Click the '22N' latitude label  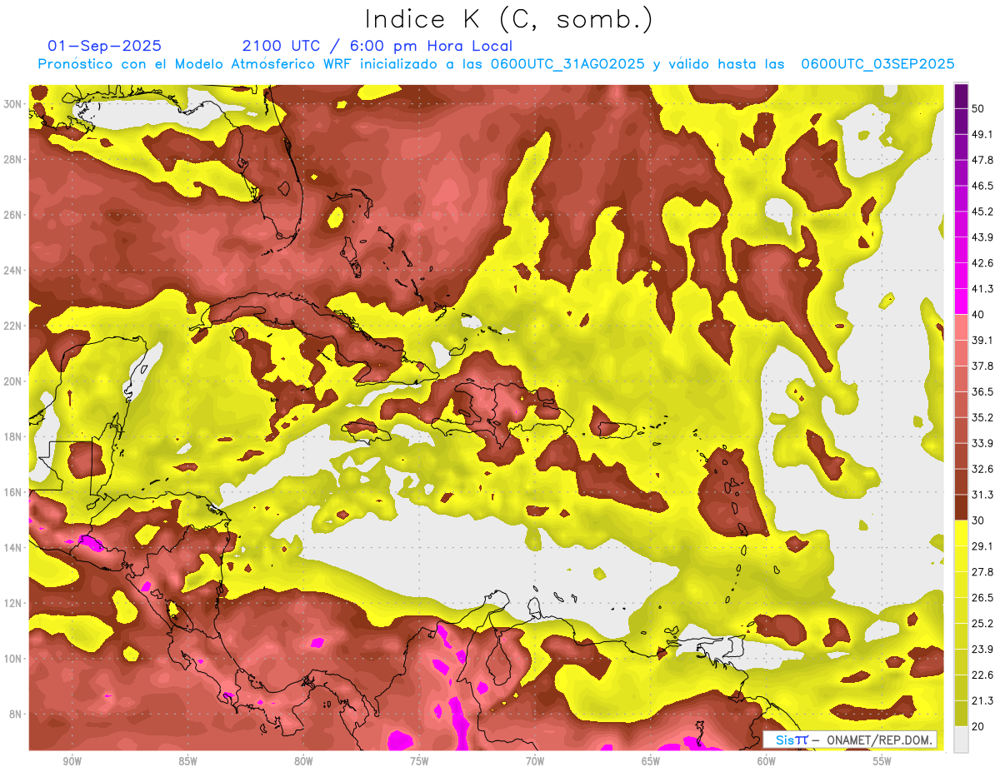click(x=12, y=326)
